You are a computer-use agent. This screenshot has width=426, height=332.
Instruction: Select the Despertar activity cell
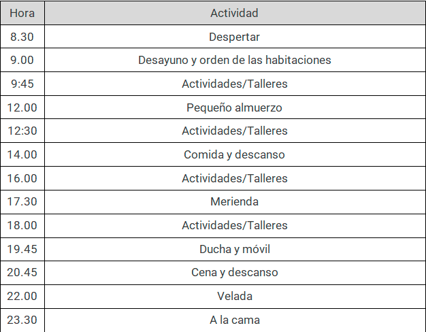click(235, 37)
